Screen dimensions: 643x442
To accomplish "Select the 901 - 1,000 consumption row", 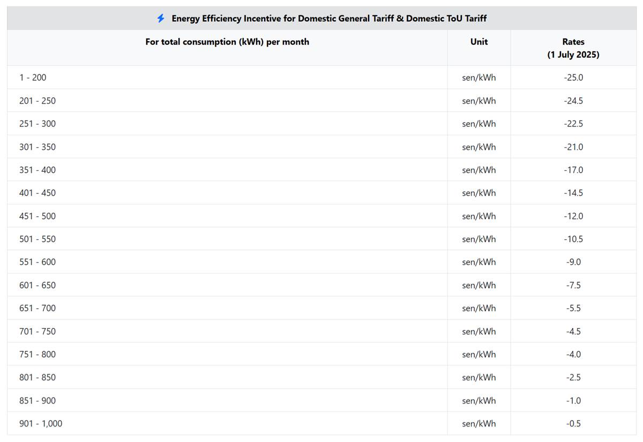I will (x=41, y=424).
